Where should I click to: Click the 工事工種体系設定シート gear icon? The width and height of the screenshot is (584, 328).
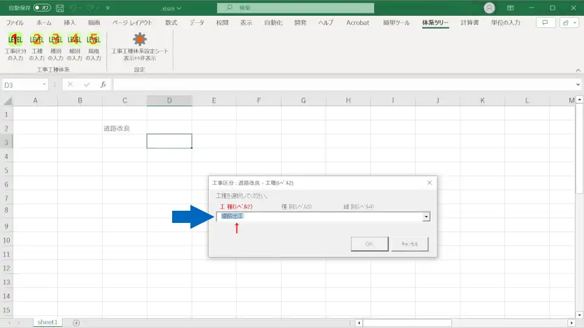click(x=139, y=40)
